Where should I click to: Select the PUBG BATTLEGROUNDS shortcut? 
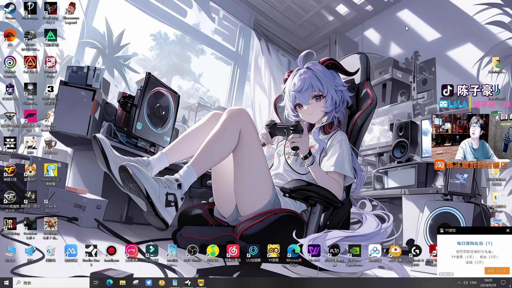(x=30, y=40)
